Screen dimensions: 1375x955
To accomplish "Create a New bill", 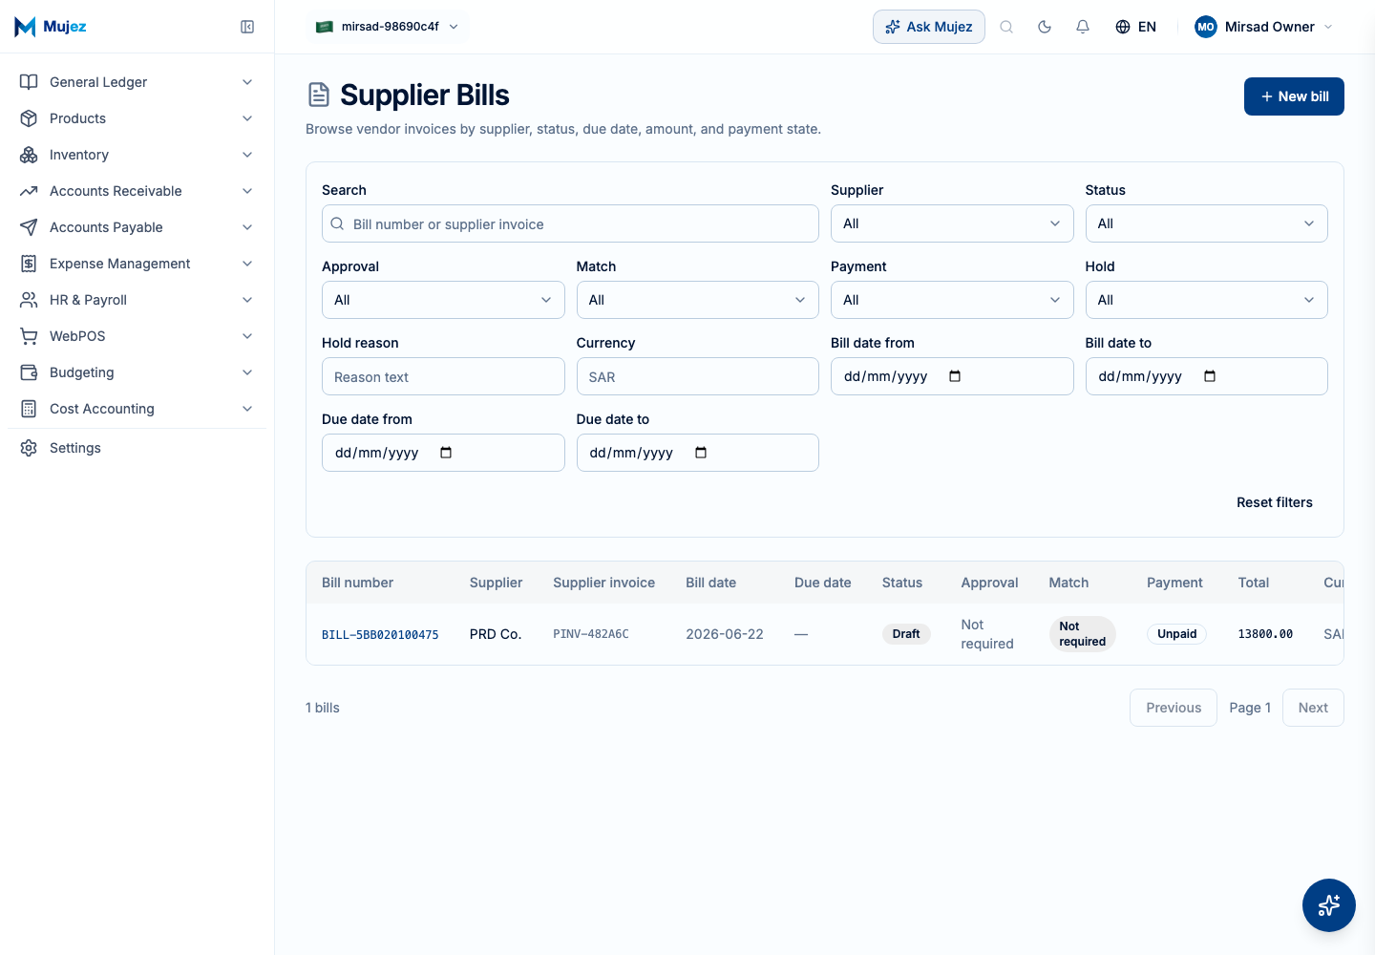I will [x=1294, y=96].
